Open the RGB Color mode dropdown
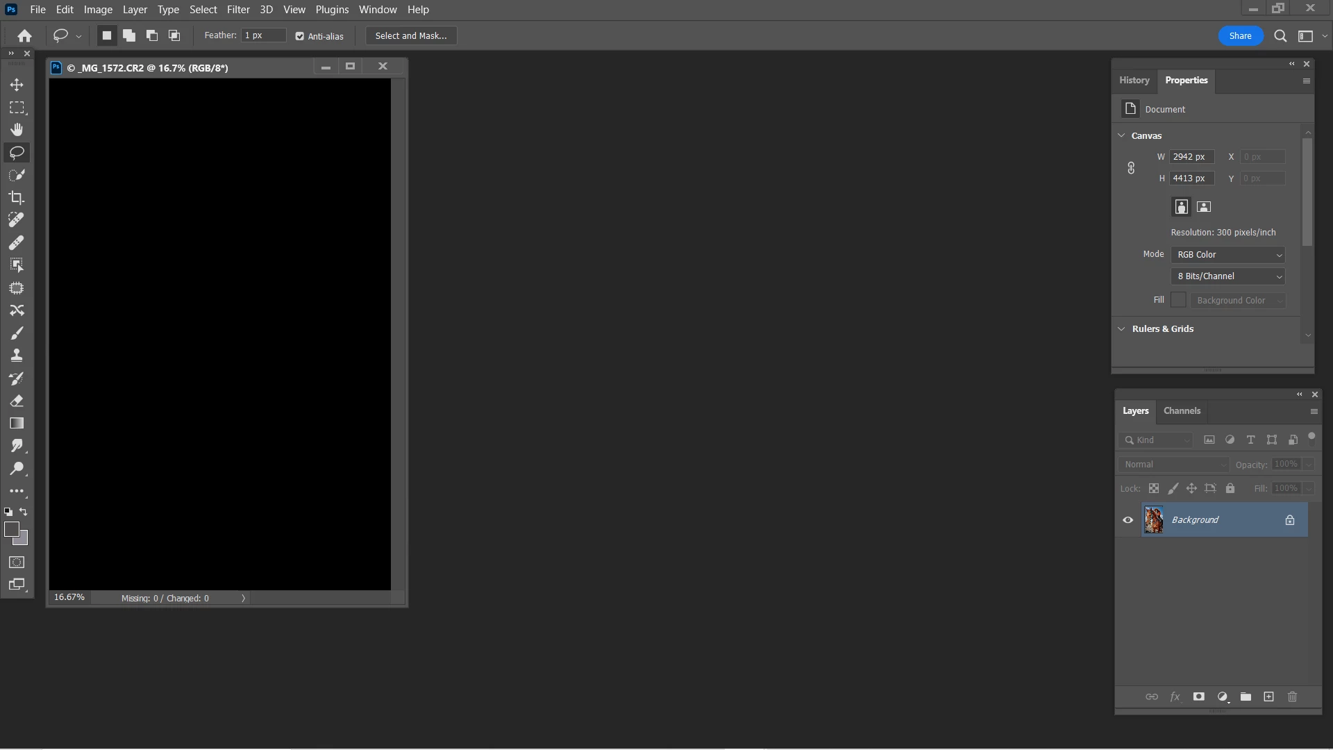Viewport: 1333px width, 750px height. pyautogui.click(x=1227, y=255)
